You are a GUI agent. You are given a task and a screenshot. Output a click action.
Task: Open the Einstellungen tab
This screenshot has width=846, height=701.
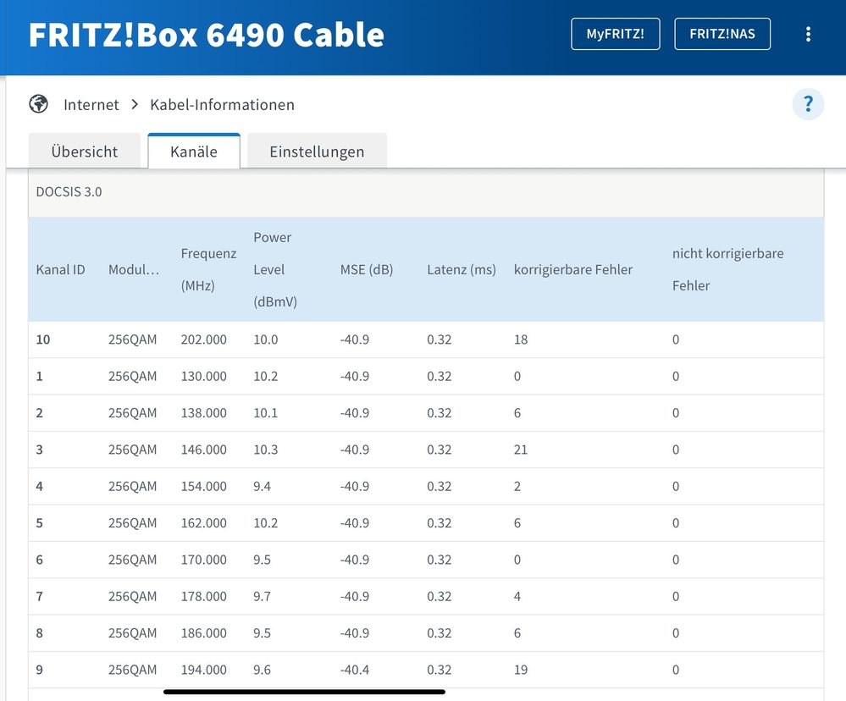[317, 152]
